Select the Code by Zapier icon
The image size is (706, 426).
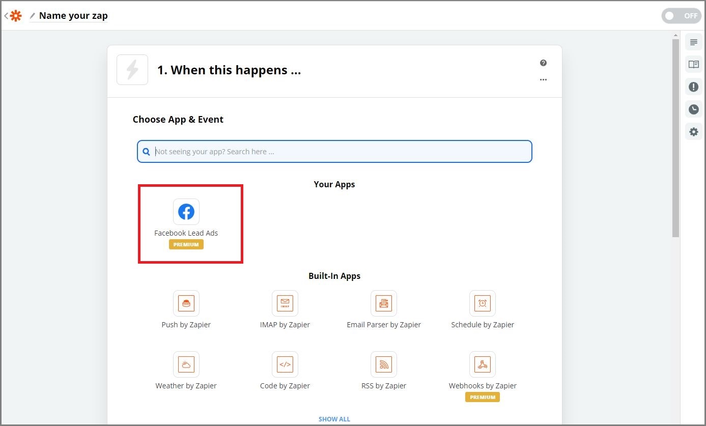285,364
